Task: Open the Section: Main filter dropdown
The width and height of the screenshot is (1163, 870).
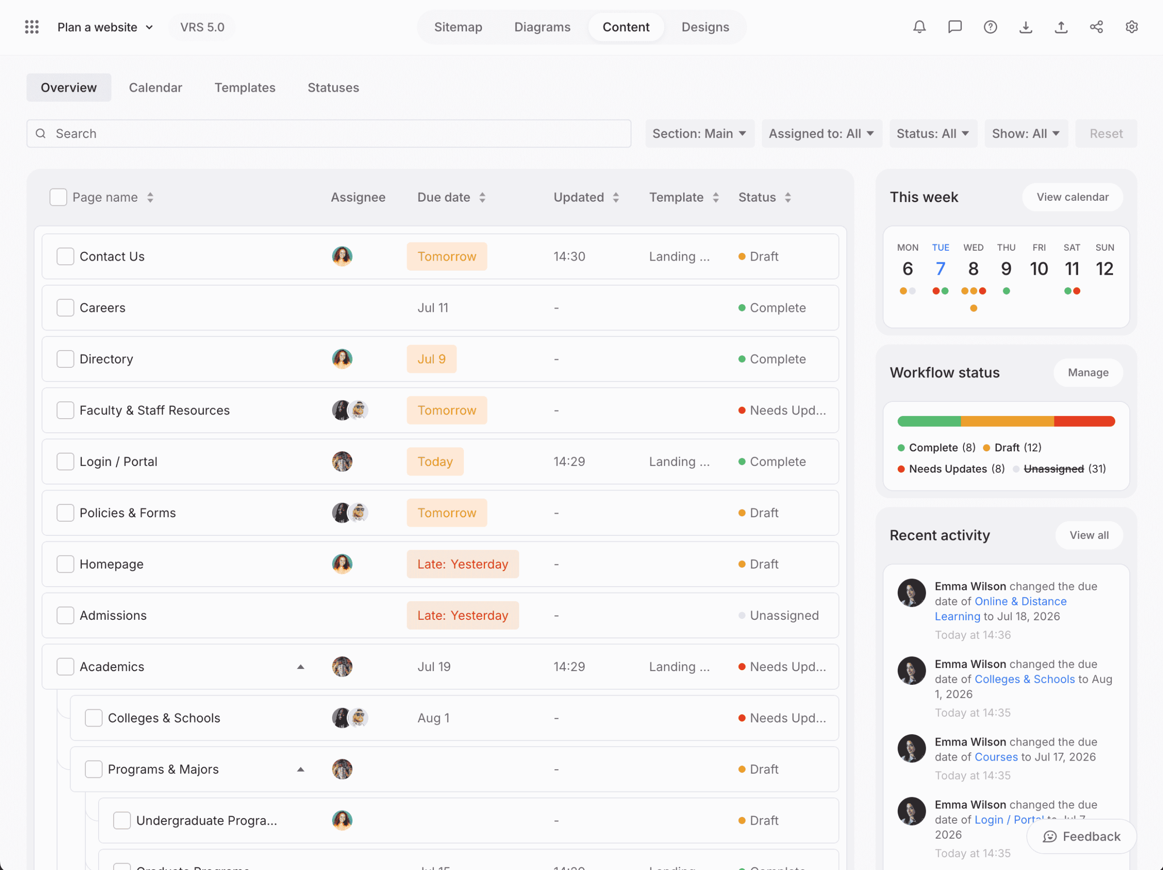Action: coord(699,133)
